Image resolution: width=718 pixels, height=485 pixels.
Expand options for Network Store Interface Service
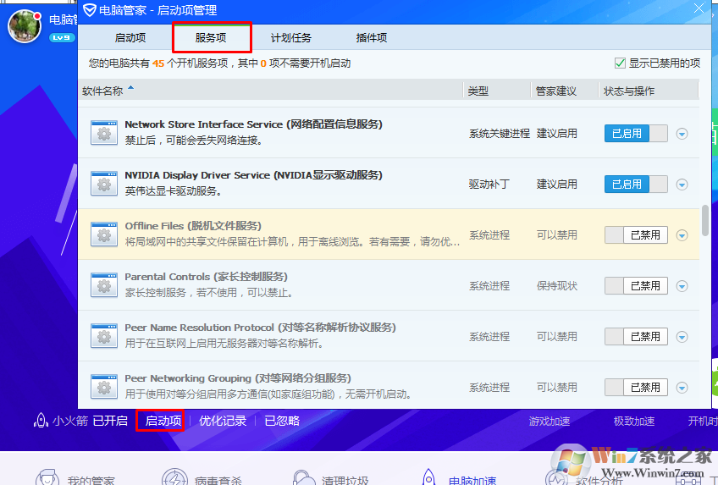[682, 134]
